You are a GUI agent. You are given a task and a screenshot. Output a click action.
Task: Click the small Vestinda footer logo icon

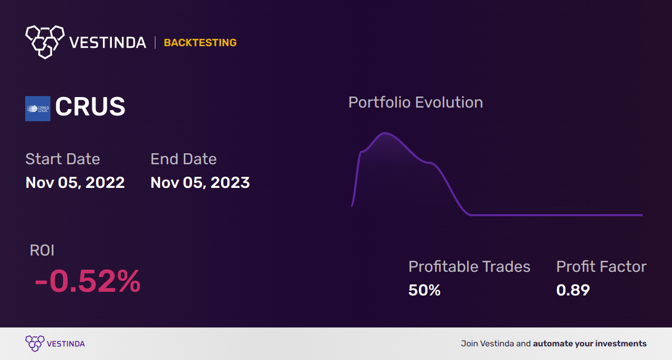(x=35, y=344)
